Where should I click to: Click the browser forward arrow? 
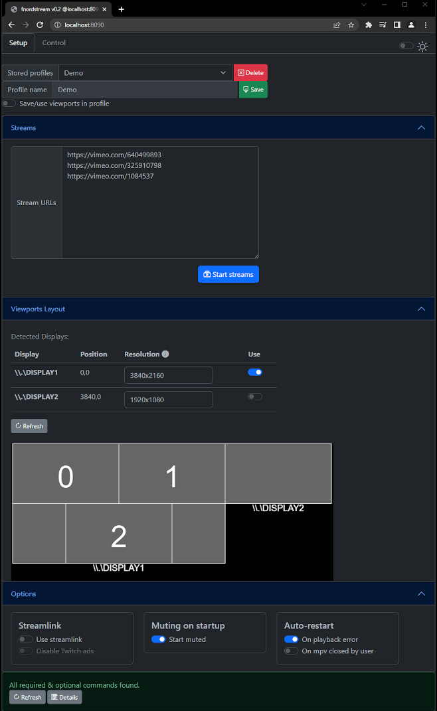pyautogui.click(x=25, y=25)
